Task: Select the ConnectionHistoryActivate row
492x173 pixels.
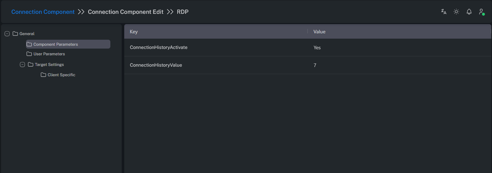Action: click(158, 48)
